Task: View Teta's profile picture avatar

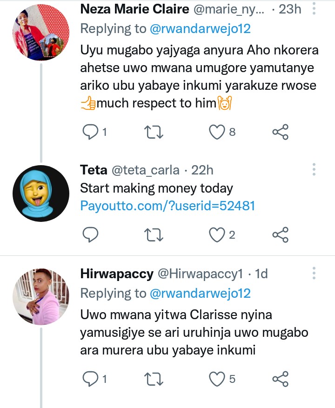Action: [x=41, y=193]
